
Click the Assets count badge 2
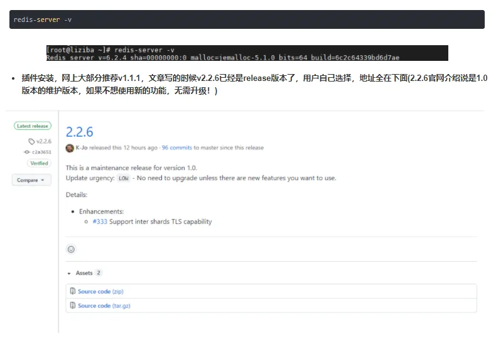(x=99, y=273)
